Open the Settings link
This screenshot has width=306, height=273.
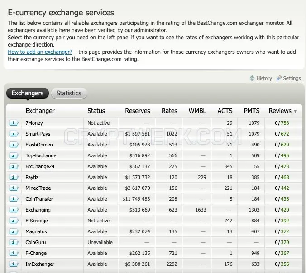pos(292,78)
